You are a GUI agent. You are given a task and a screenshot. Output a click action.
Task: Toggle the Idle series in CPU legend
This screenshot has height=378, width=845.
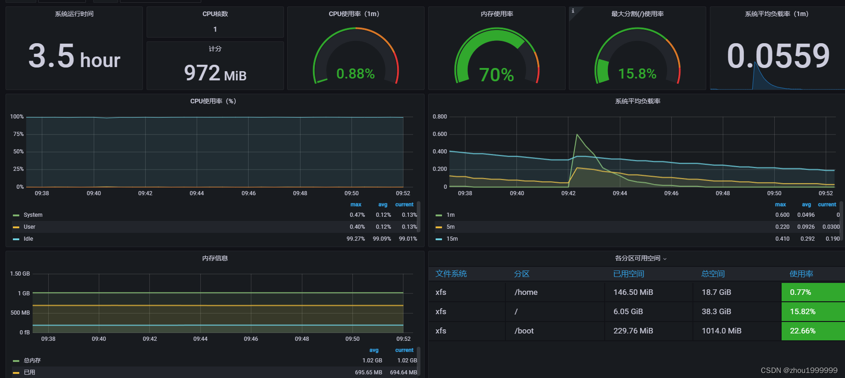coord(28,239)
